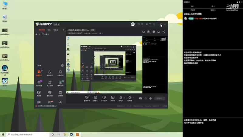
Task: Click the record video camera icon
Action: click(x=141, y=98)
